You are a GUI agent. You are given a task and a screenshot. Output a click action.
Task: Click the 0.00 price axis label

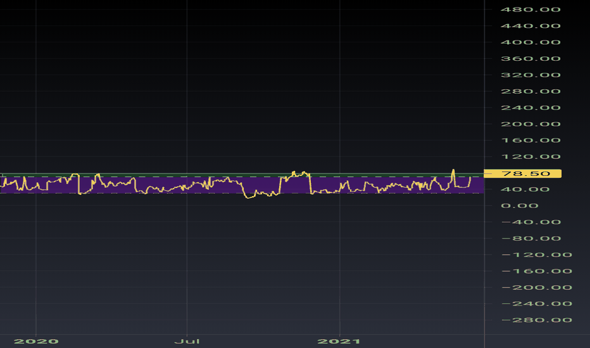tap(520, 206)
